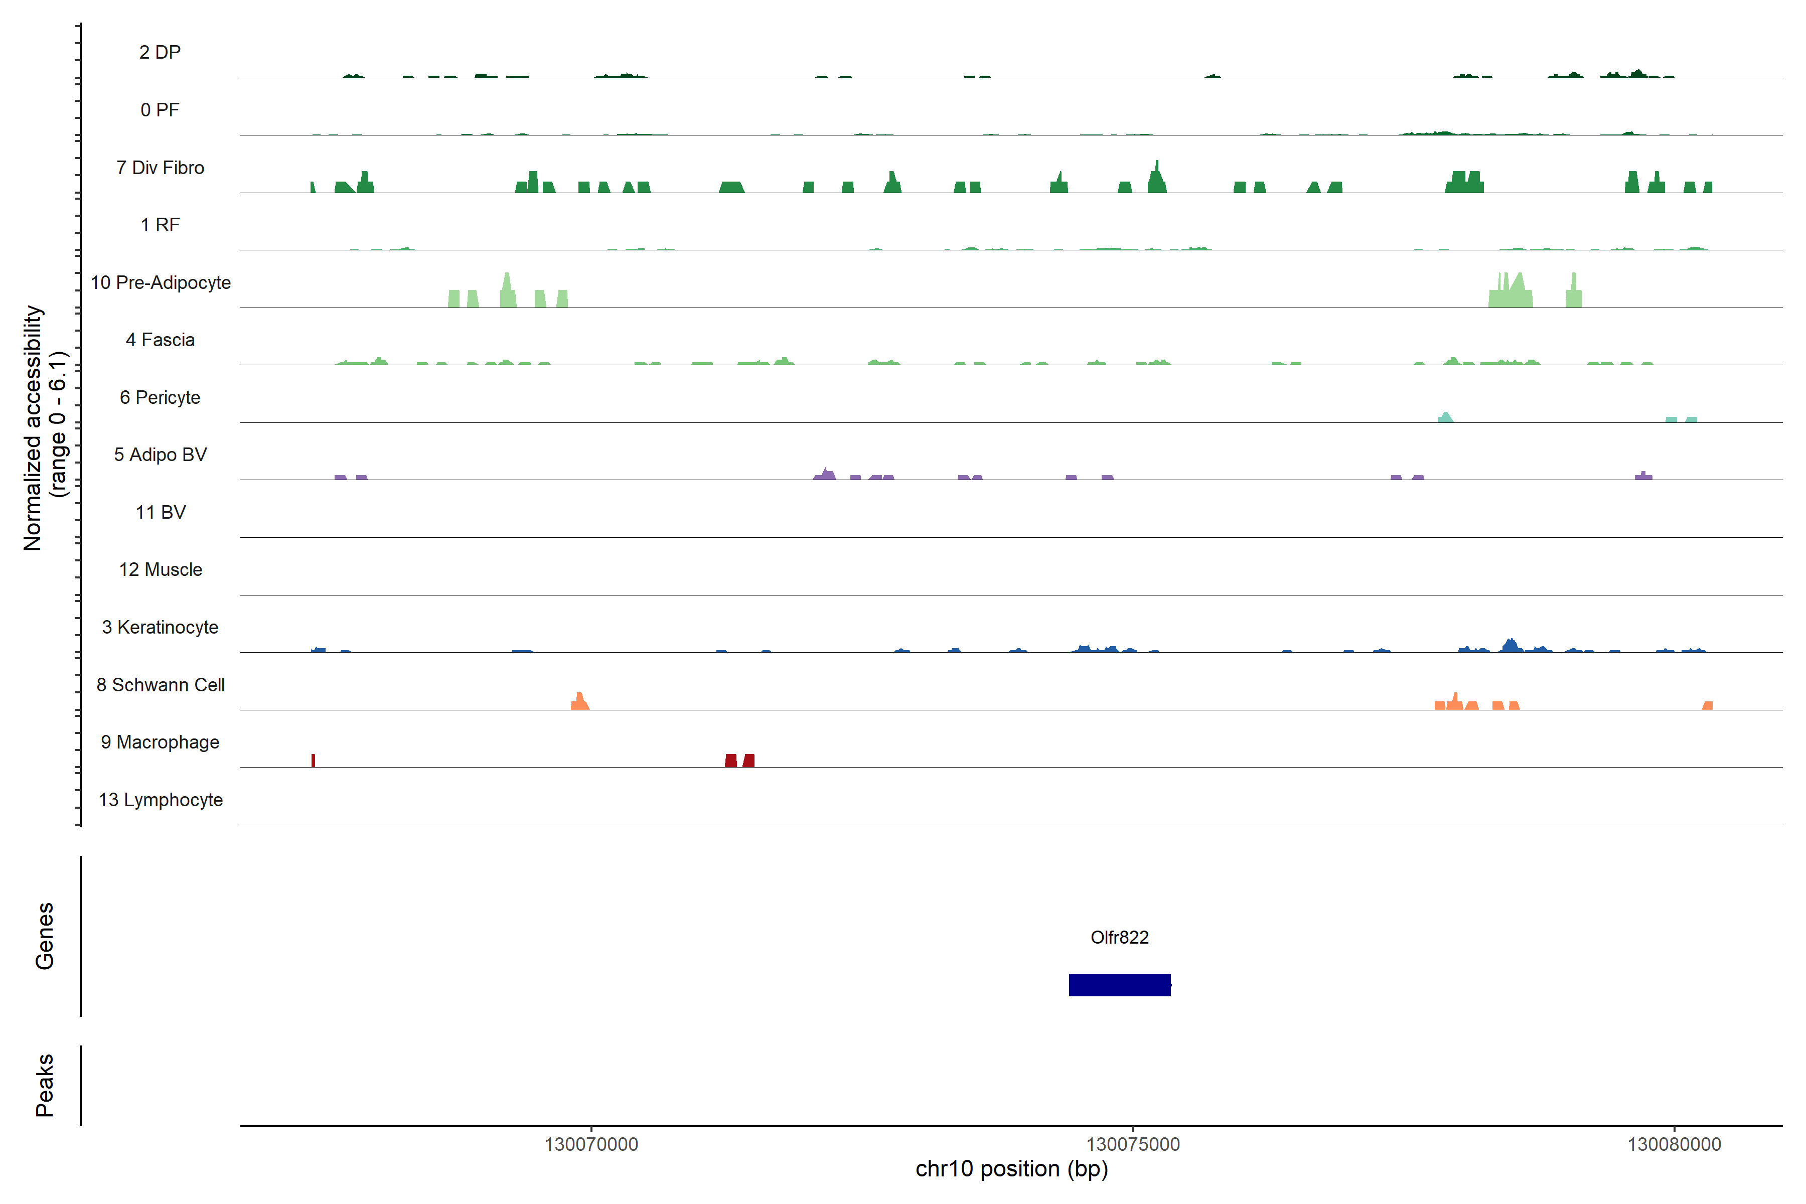Click the Olfr822 gene name label

coord(1120,938)
